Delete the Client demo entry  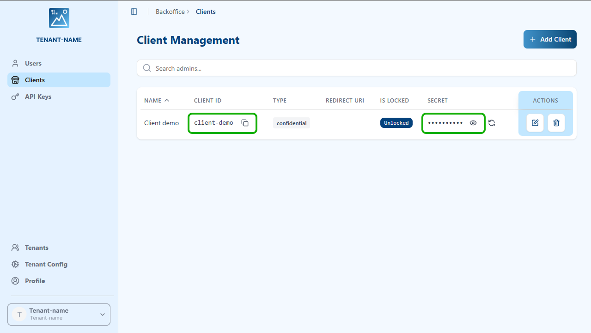[x=556, y=123]
